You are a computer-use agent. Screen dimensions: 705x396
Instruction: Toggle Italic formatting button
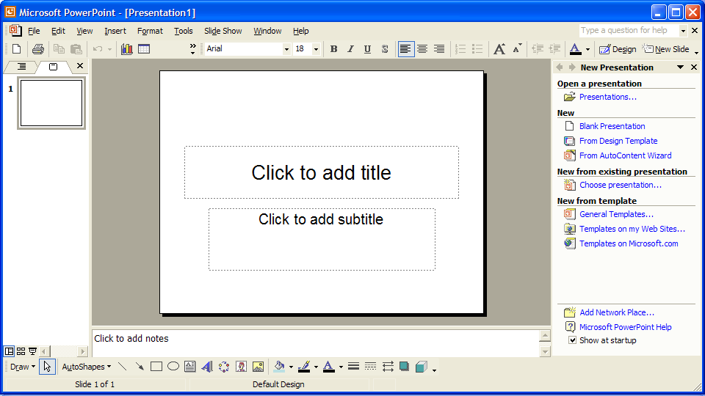coord(350,49)
